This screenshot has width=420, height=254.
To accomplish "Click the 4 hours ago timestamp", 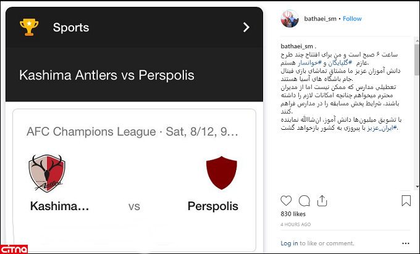I will click(x=296, y=224).
